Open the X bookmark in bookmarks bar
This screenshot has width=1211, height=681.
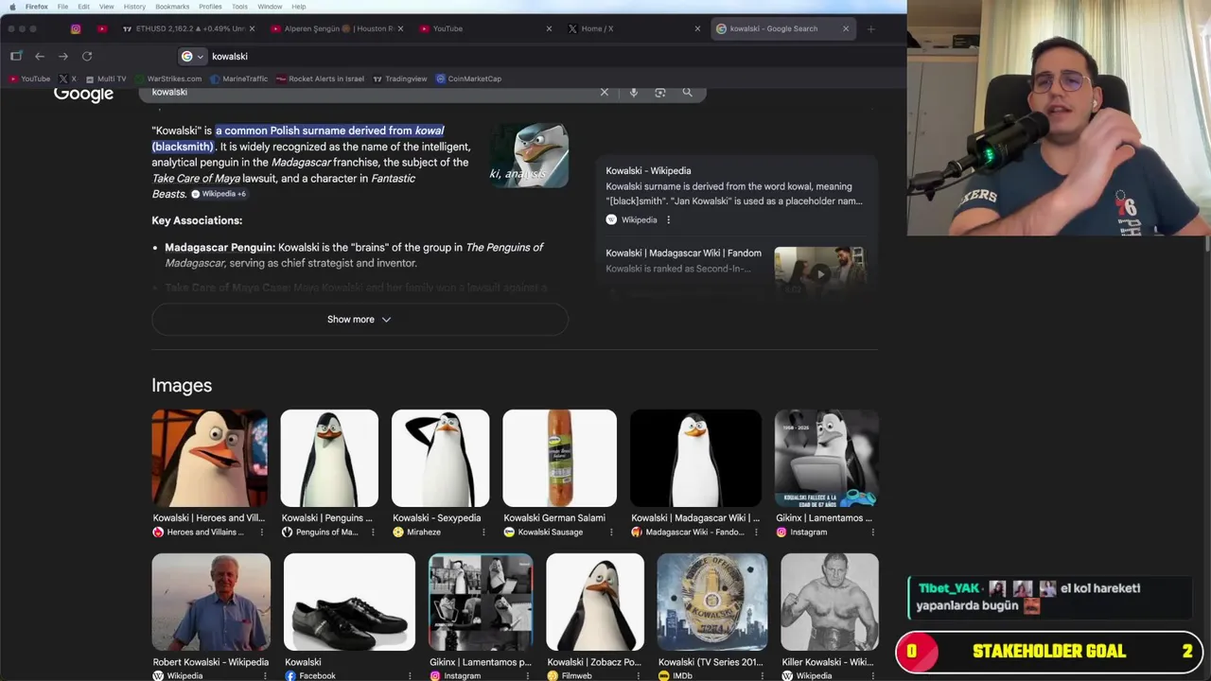(x=67, y=79)
